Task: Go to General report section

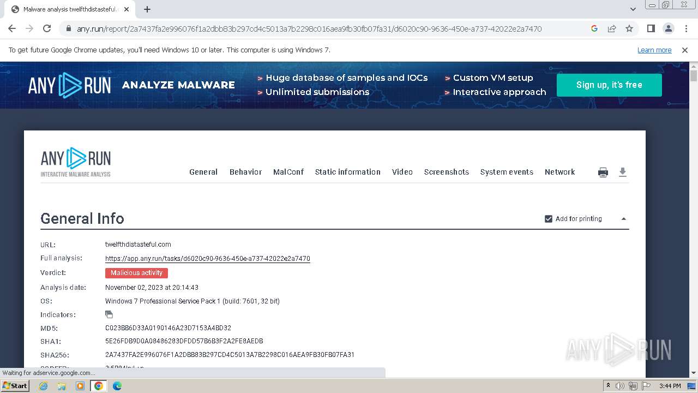Action: (x=203, y=172)
